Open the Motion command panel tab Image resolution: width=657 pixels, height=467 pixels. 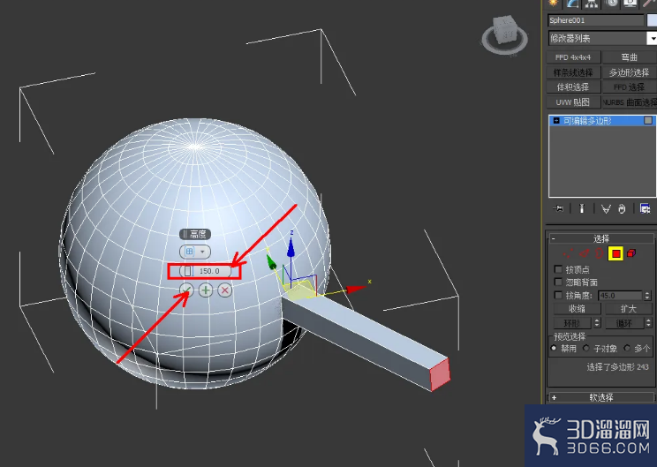click(x=612, y=4)
